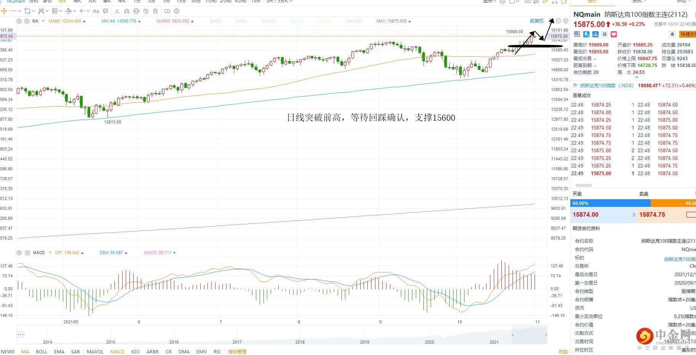
Task: Open MACD indicator settings gear
Action: 19,253
